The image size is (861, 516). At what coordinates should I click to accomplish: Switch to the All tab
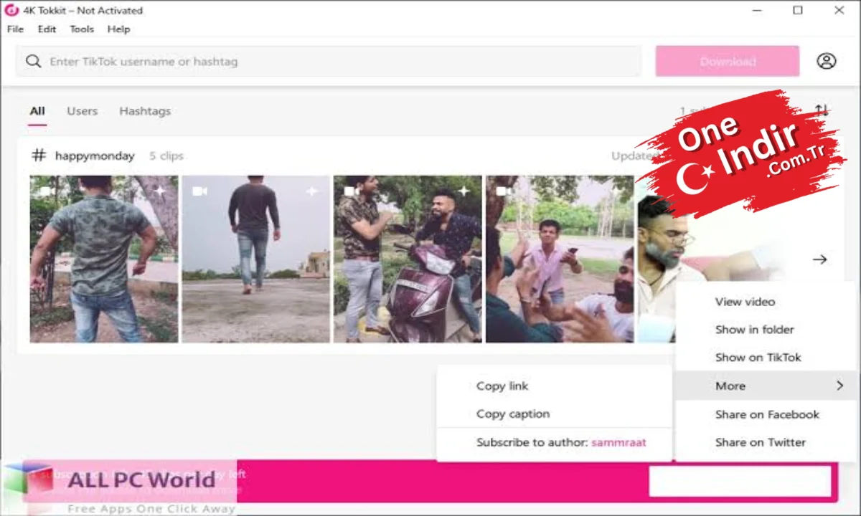click(x=37, y=111)
